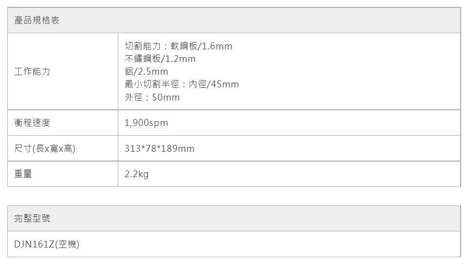Select the 鋁/2.5mm line
The image size is (468, 266).
click(146, 72)
